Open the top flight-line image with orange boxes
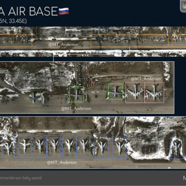The height and width of the screenshot is (186, 186). [93, 42]
